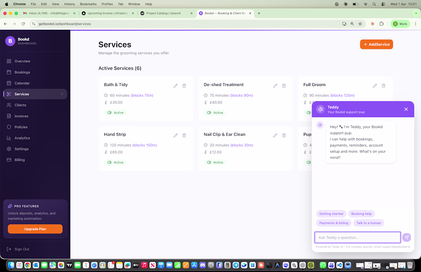Image resolution: width=421 pixels, height=272 pixels.
Task: Click the Add Service button
Action: pos(377,44)
